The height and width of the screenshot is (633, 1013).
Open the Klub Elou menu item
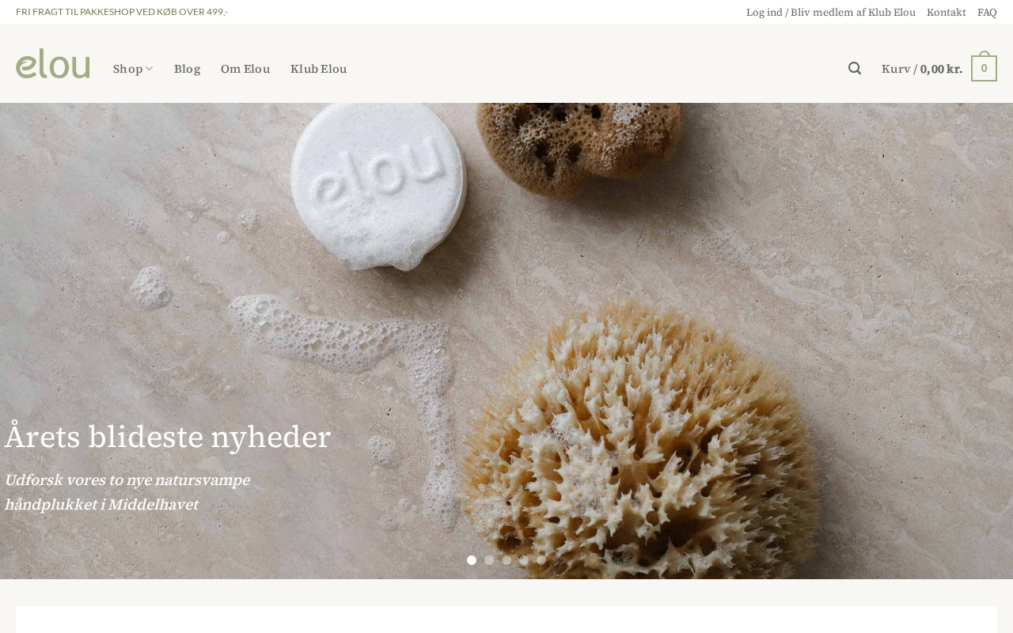pyautogui.click(x=318, y=68)
